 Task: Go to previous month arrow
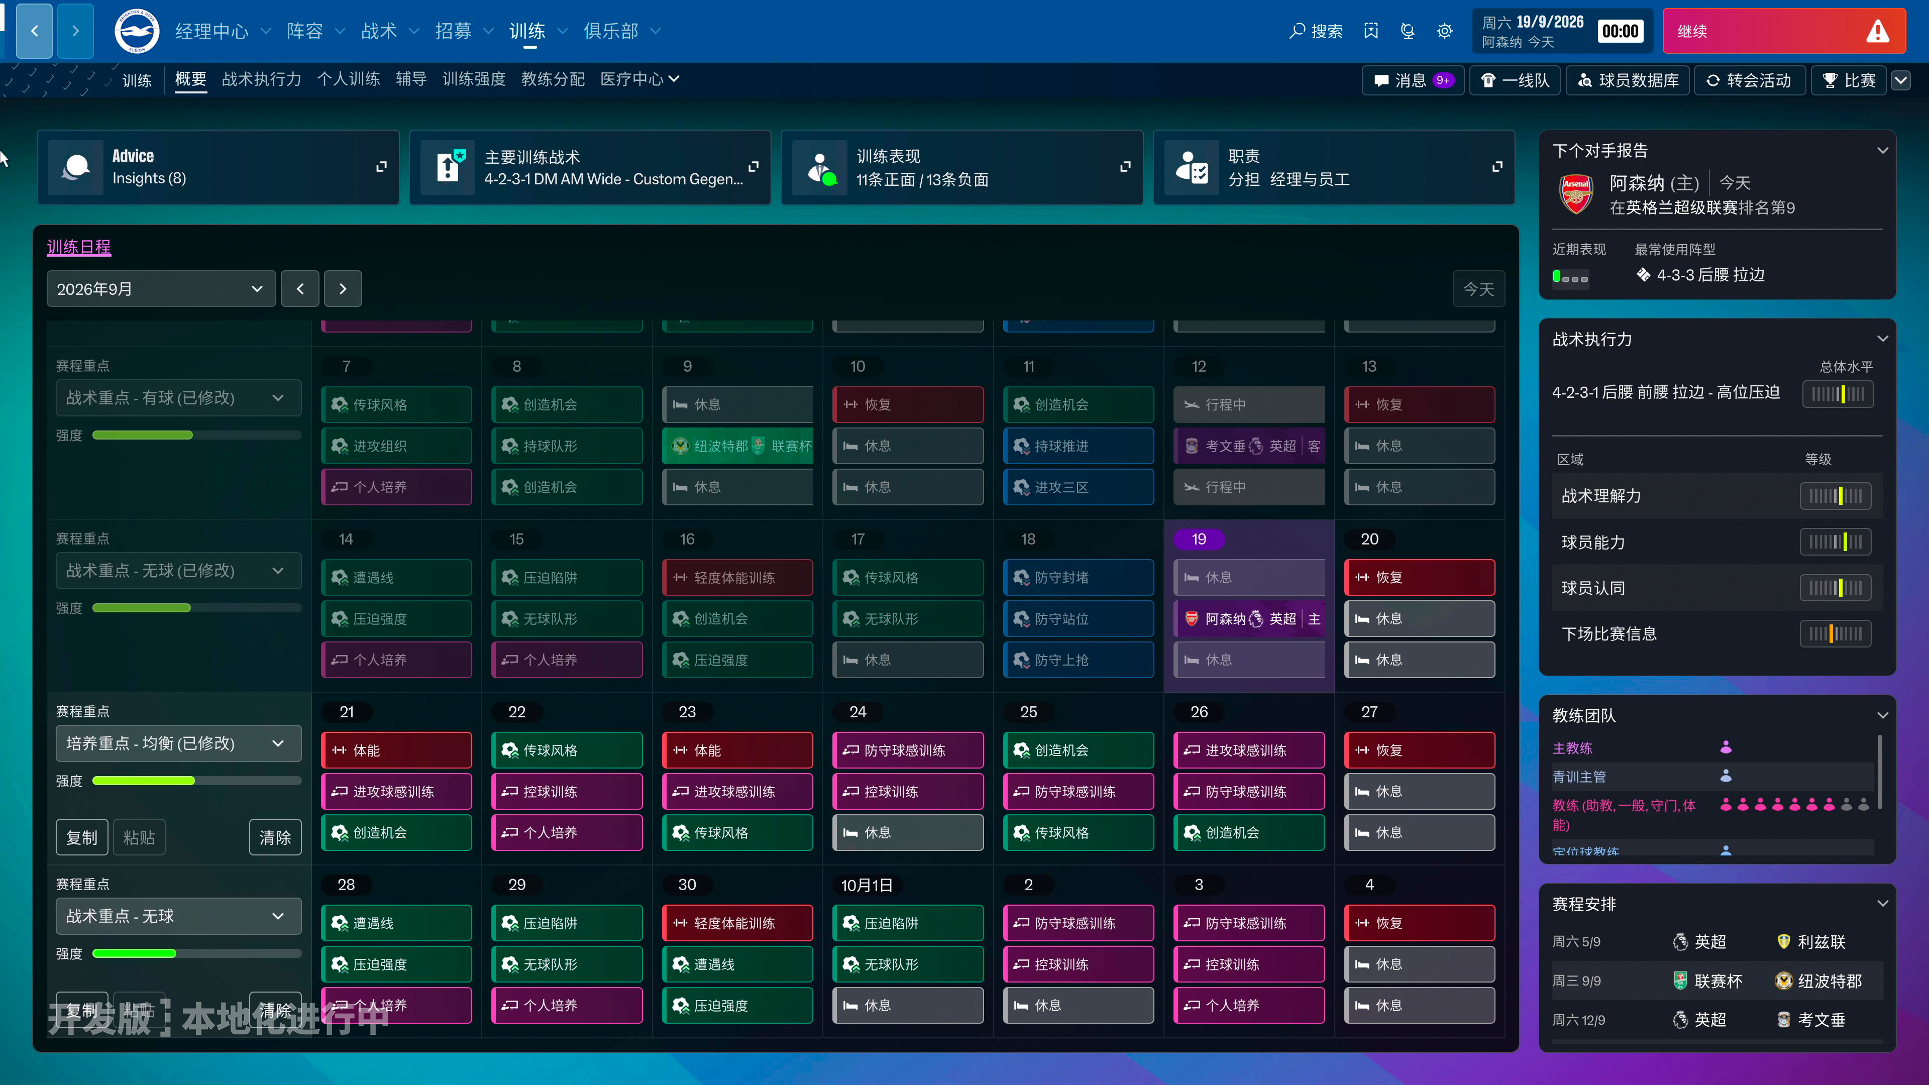[x=300, y=288]
